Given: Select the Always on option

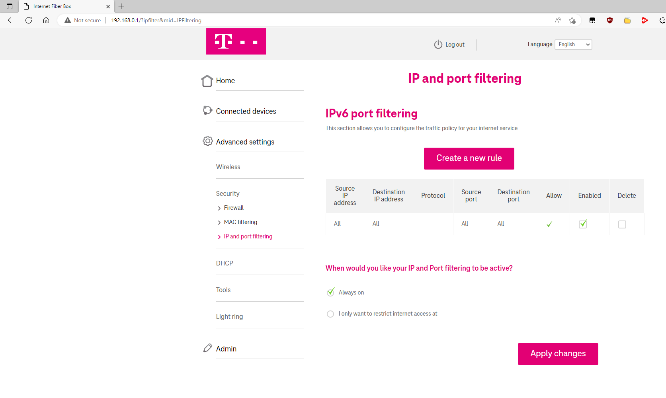Looking at the screenshot, I should pyautogui.click(x=330, y=293).
